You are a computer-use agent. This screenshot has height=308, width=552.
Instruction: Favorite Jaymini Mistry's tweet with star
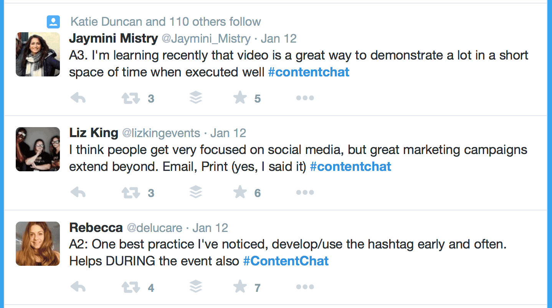pos(240,98)
